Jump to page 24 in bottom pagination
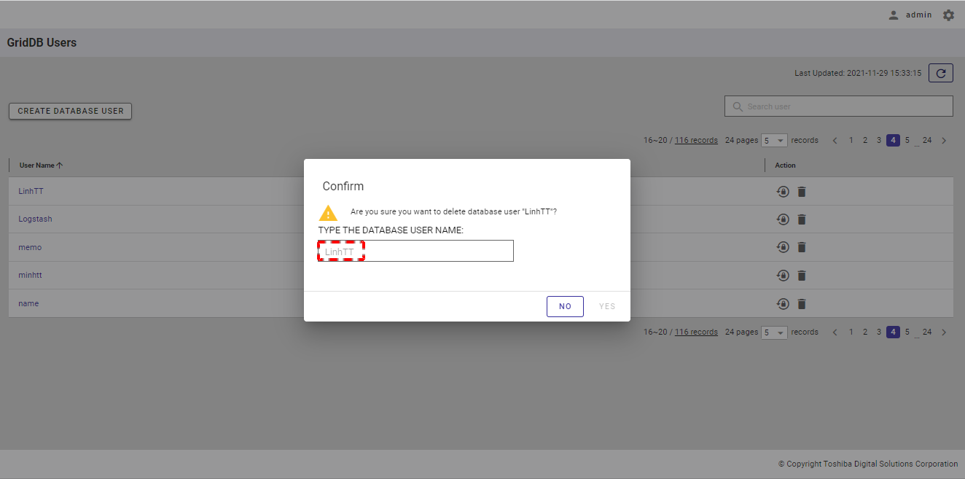The width and height of the screenshot is (965, 479). [x=927, y=332]
